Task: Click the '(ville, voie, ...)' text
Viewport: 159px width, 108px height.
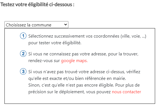Action: [133, 36]
